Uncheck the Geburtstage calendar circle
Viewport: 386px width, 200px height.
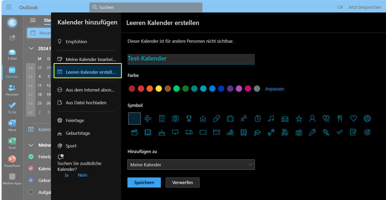pos(31,180)
